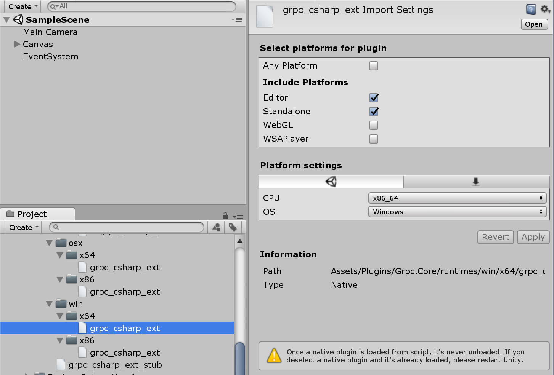
Task: Click the search-by-type icon beside Project search
Action: pos(216,227)
